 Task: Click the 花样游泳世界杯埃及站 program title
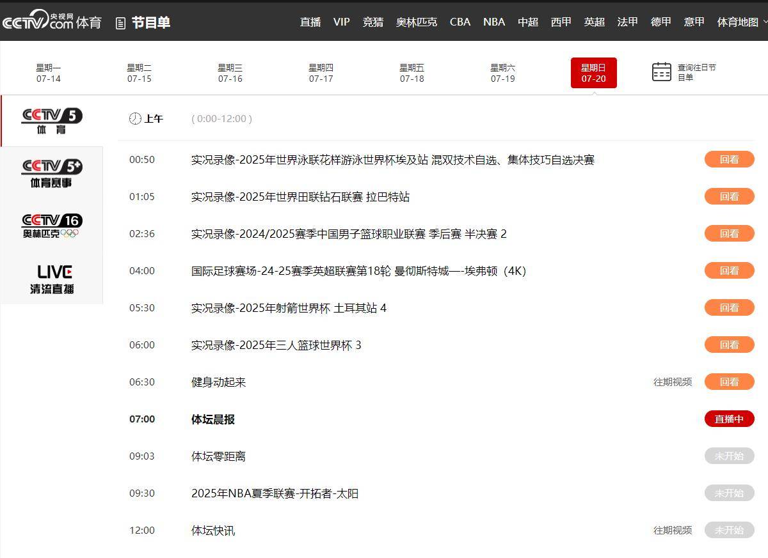coord(393,160)
